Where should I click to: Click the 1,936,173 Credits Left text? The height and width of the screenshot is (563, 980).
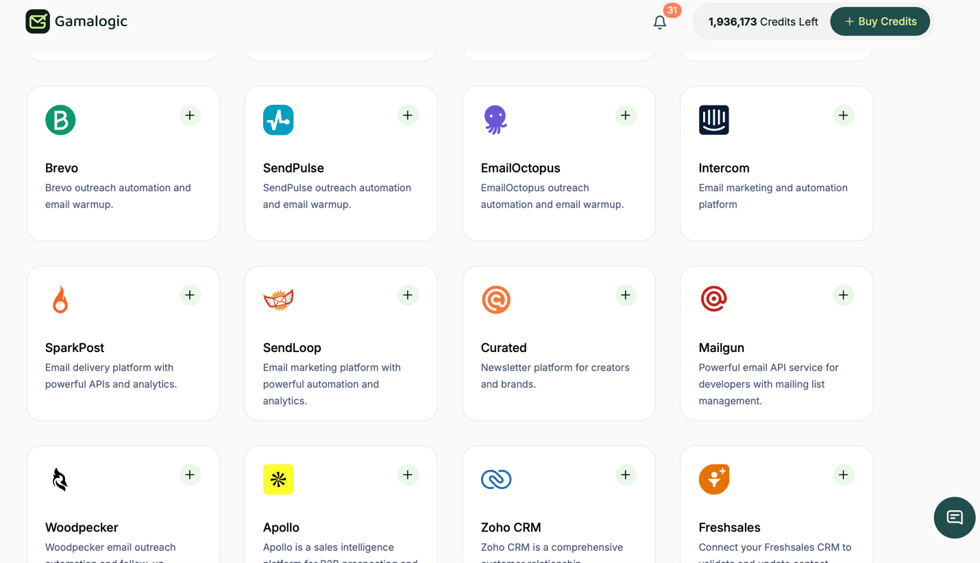click(x=763, y=22)
